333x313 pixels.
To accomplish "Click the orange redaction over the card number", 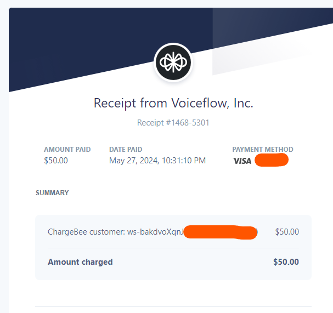I will coord(272,160).
